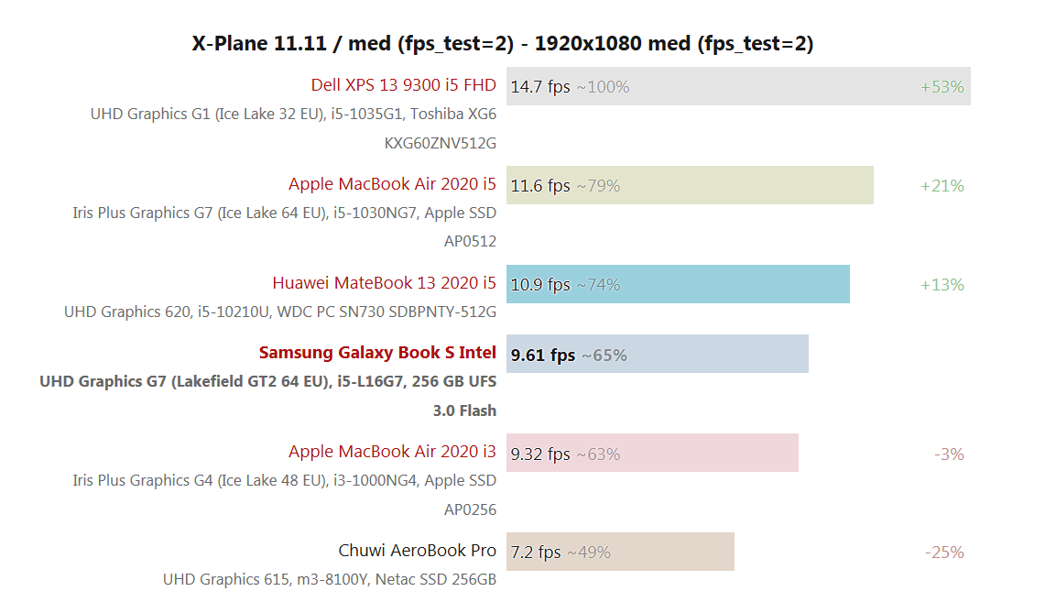This screenshot has width=1056, height=613.
Task: Click the UHD Graphics 615 m3-8100Y spec text
Action: point(330,579)
